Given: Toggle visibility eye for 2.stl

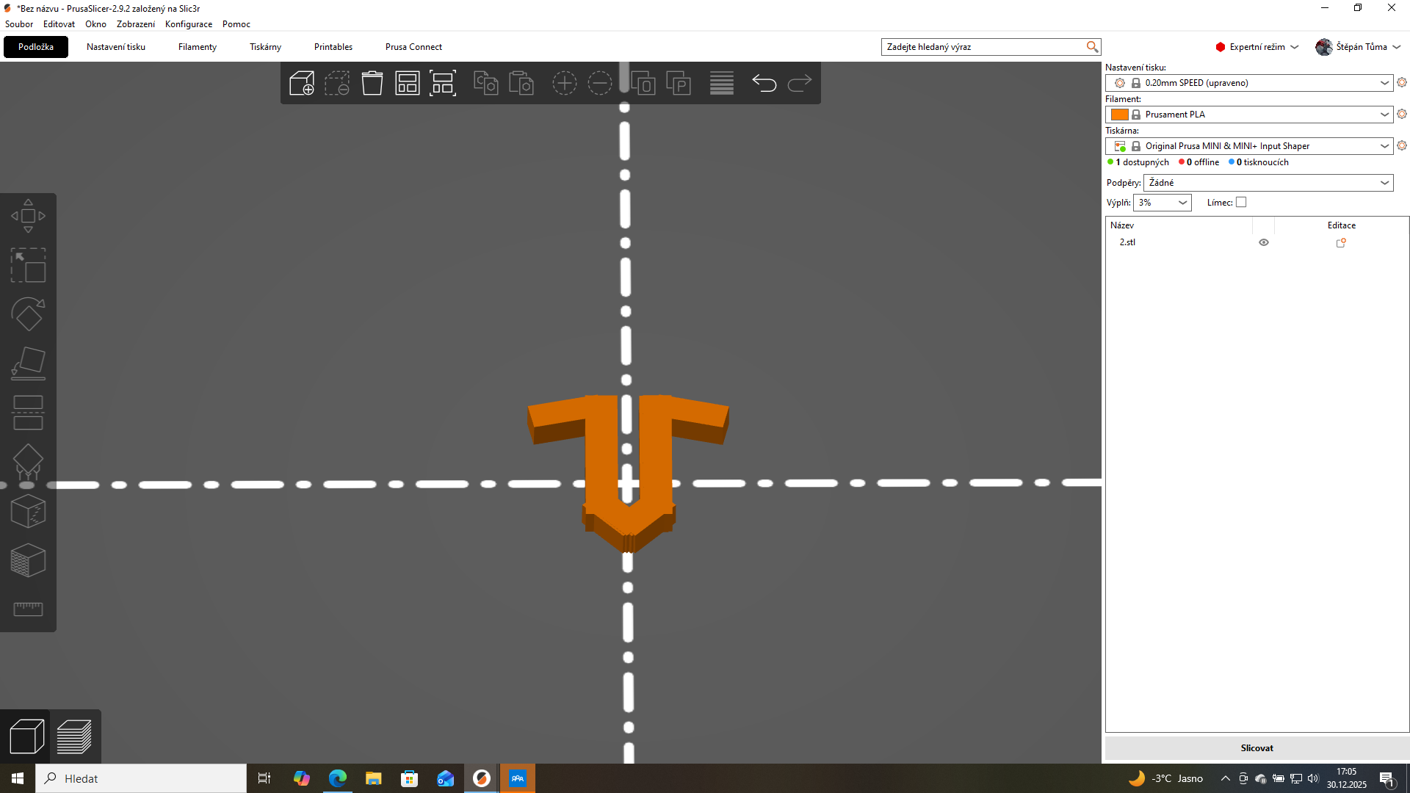Looking at the screenshot, I should point(1264,242).
